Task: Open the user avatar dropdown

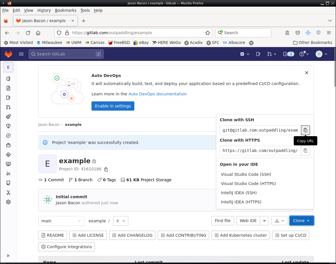Action: point(321,54)
